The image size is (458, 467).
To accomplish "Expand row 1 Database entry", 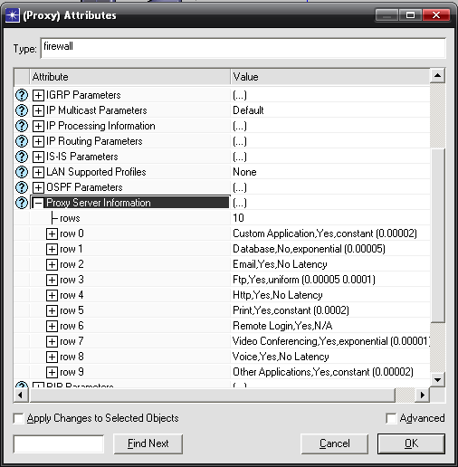I will pyautogui.click(x=52, y=249).
